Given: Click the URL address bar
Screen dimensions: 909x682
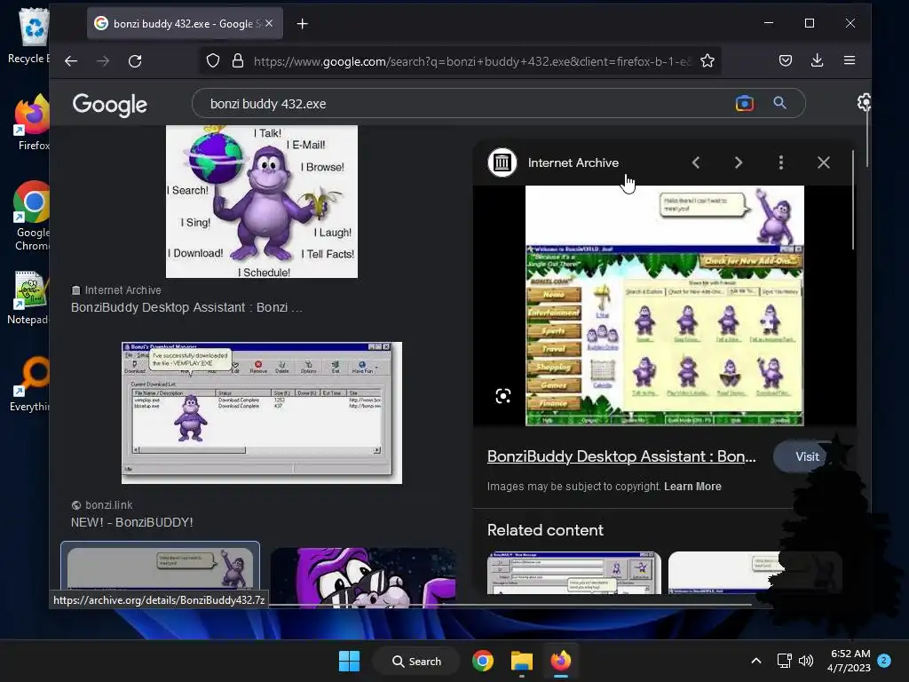Looking at the screenshot, I should point(461,61).
